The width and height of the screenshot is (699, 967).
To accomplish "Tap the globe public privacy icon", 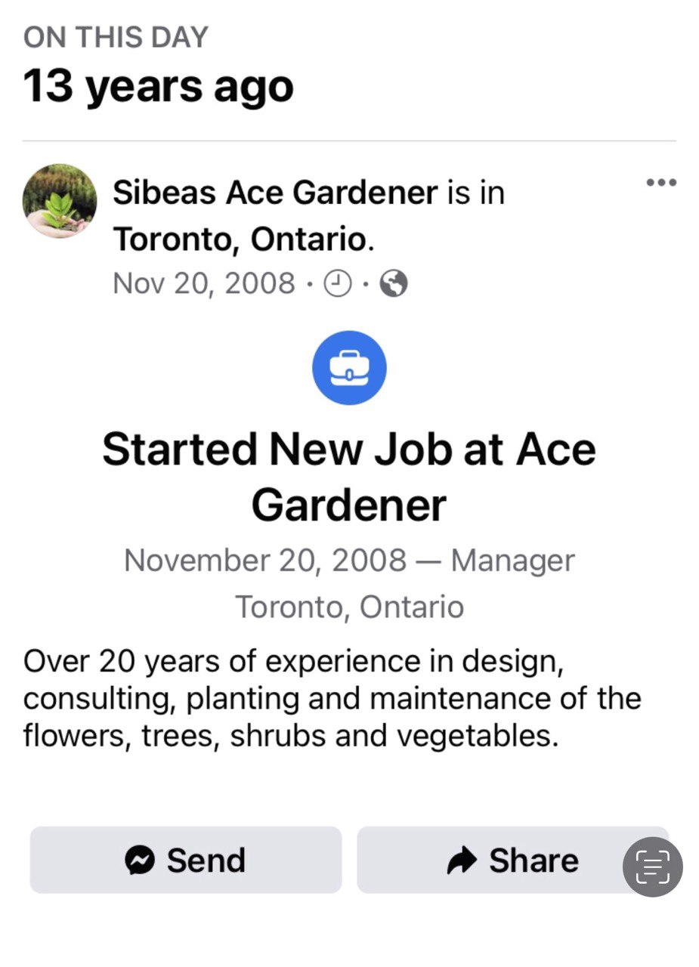I will coord(393,284).
